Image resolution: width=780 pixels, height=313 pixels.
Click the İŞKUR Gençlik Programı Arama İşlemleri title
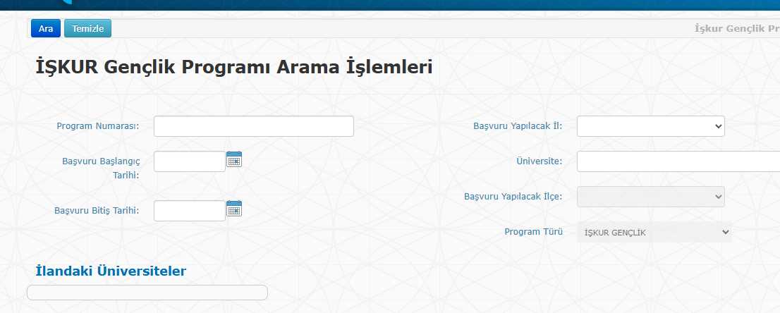coord(233,68)
